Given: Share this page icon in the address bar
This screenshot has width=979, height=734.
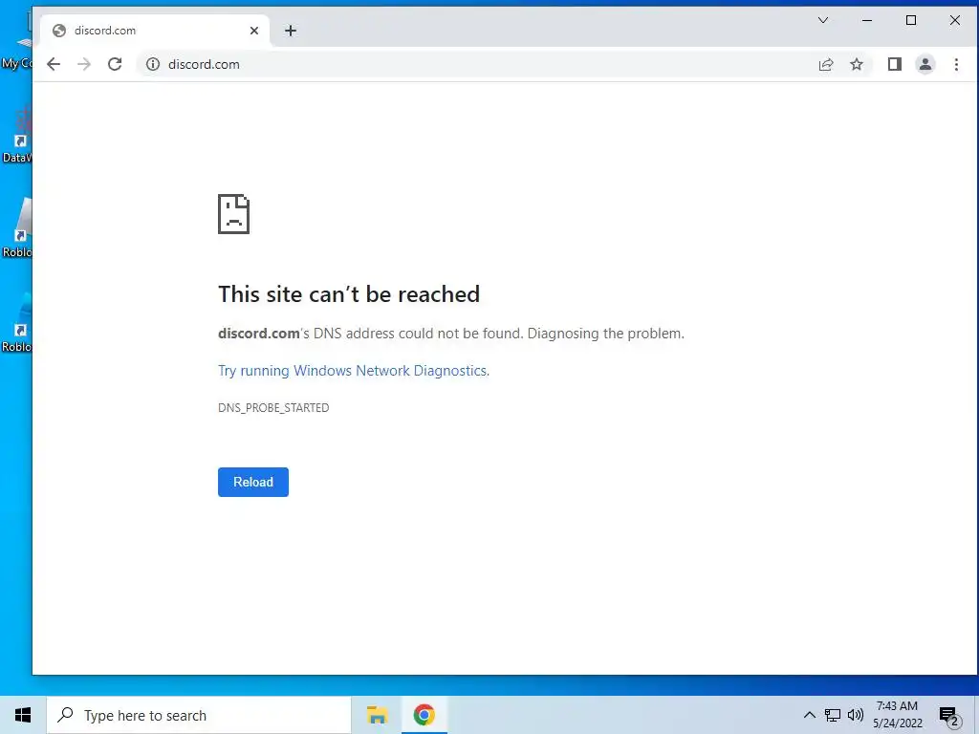Looking at the screenshot, I should (x=826, y=64).
